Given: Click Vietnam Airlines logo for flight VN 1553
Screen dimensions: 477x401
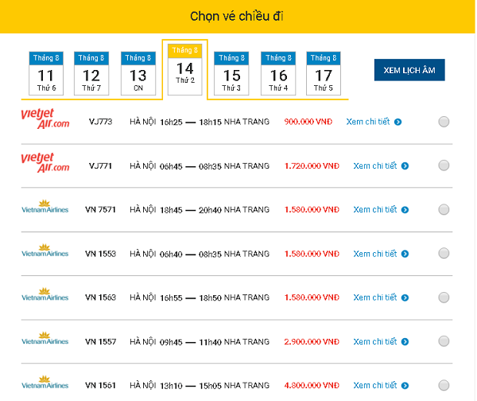Looking at the screenshot, I should pyautogui.click(x=45, y=253).
